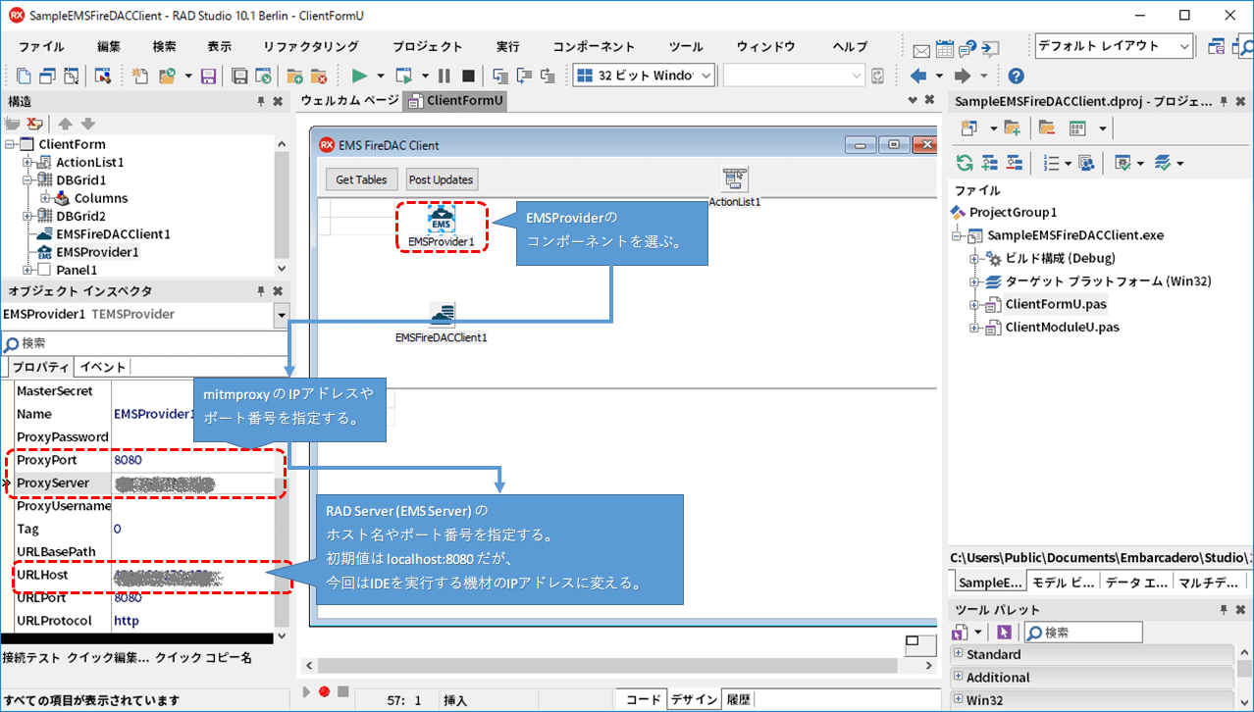
Task: Click the envelope icon in top toolbar
Action: (921, 49)
